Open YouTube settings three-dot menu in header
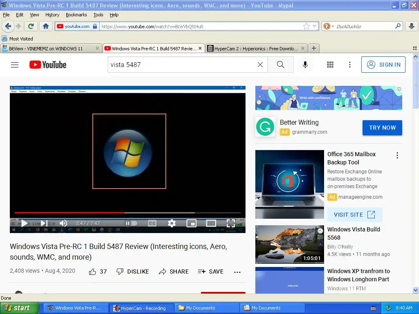Viewport: 419px width, 314px height. [349, 65]
